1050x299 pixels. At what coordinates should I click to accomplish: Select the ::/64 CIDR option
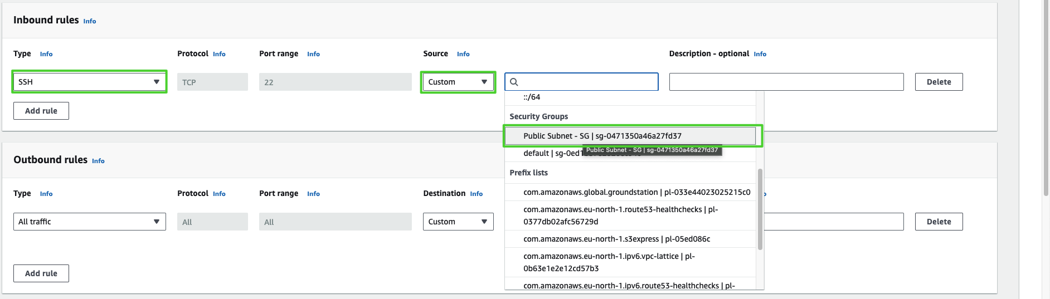[532, 97]
